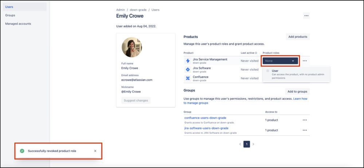Open the Jira Service Management row ellipsis menu
This screenshot has width=364, height=168.
(305, 61)
